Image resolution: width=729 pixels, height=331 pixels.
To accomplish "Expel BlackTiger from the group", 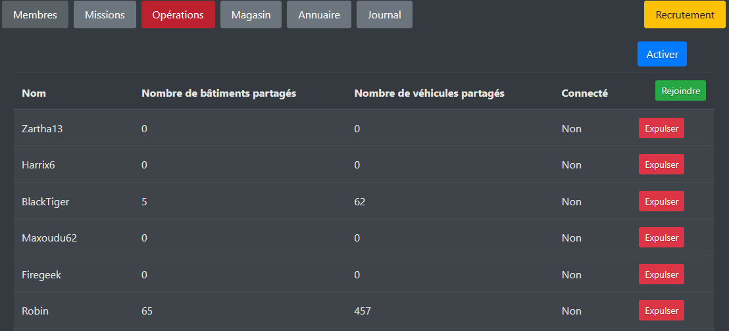I will (x=661, y=201).
